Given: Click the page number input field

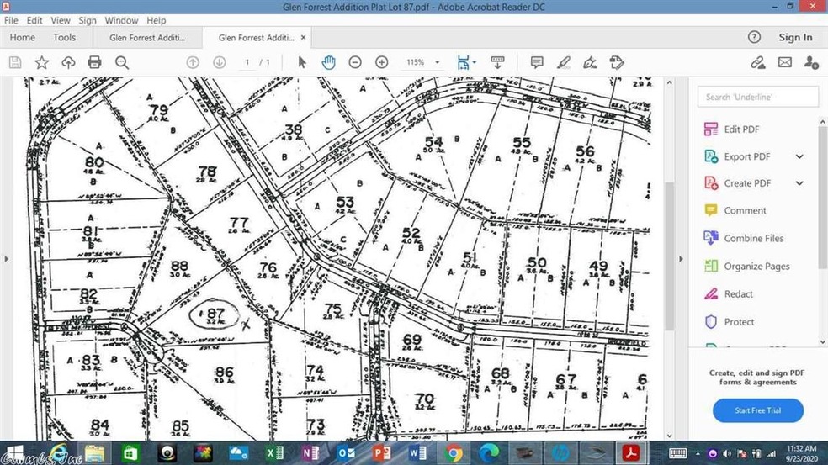Looking at the screenshot, I should [x=247, y=62].
